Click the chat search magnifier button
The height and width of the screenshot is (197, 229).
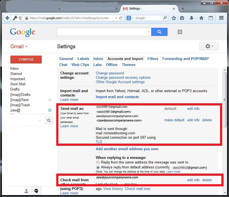click(49, 120)
